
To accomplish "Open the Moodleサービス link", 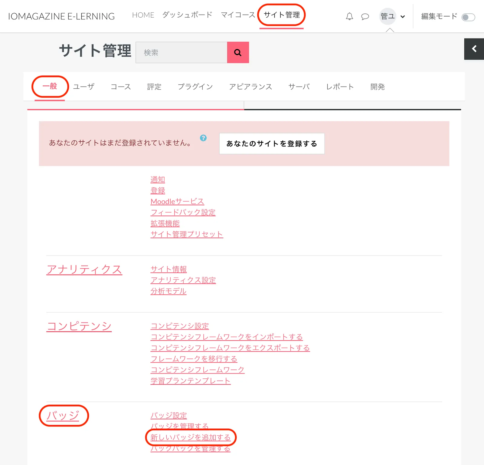I will [177, 202].
